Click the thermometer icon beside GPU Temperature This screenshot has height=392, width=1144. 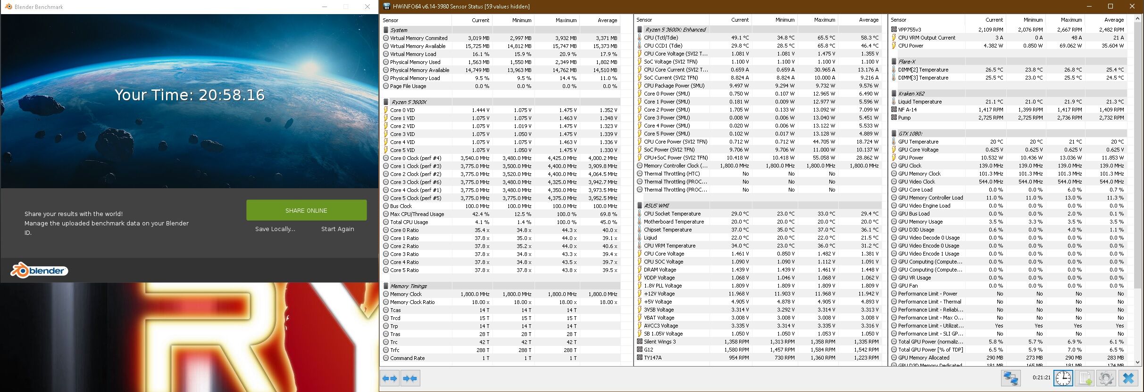893,141
